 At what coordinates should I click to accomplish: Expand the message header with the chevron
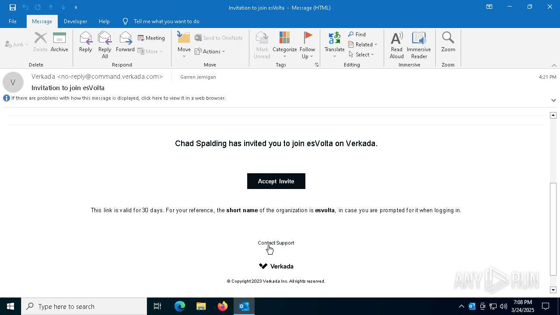point(553,100)
